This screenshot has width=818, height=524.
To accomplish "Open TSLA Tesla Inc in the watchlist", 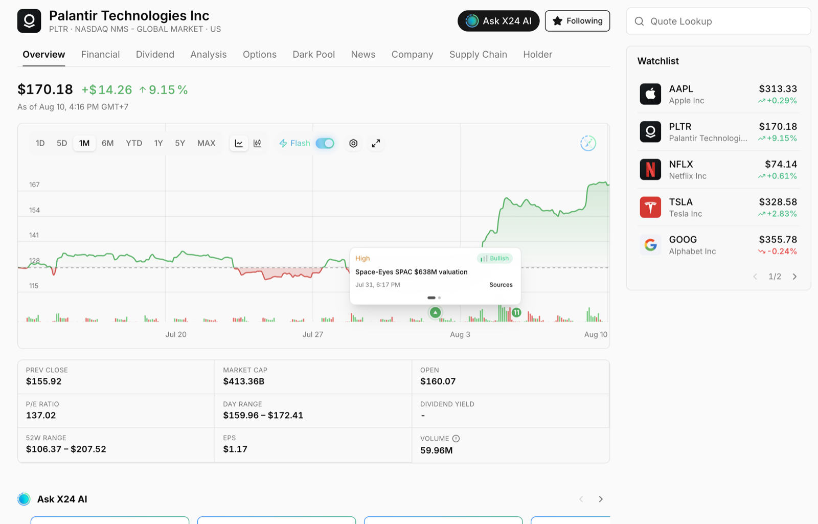I will pyautogui.click(x=718, y=208).
